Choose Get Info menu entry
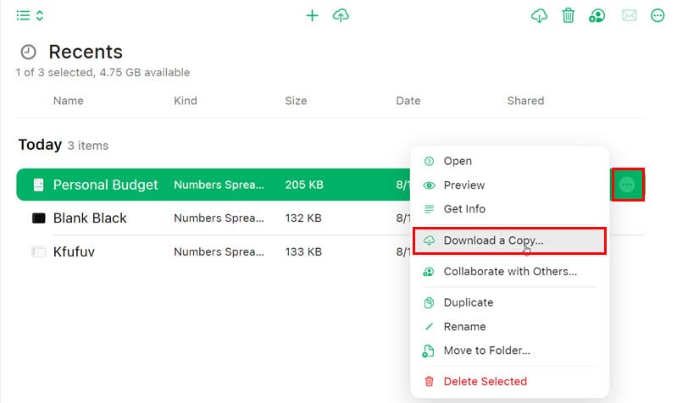 point(464,209)
